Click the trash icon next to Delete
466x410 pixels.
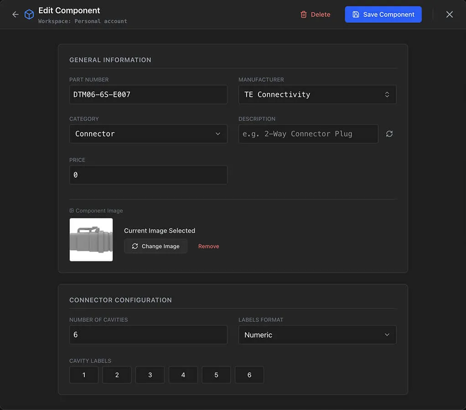[304, 14]
